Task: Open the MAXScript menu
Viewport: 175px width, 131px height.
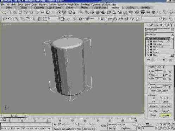Action: pyautogui.click(x=106, y=5)
